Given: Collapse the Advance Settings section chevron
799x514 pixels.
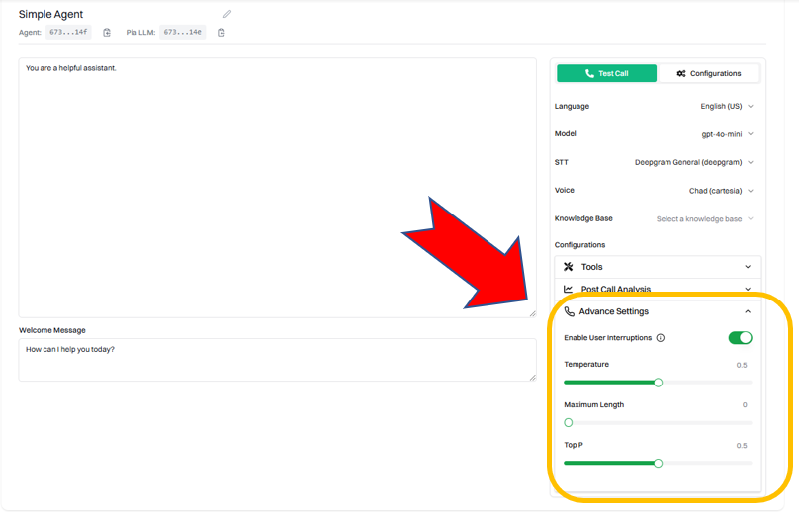Looking at the screenshot, I should pos(748,311).
